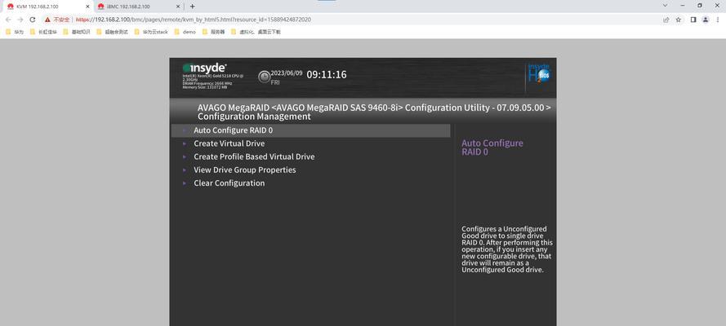Click arrow beside Create Virtual Drive
The height and width of the screenshot is (326, 726).
(x=185, y=143)
